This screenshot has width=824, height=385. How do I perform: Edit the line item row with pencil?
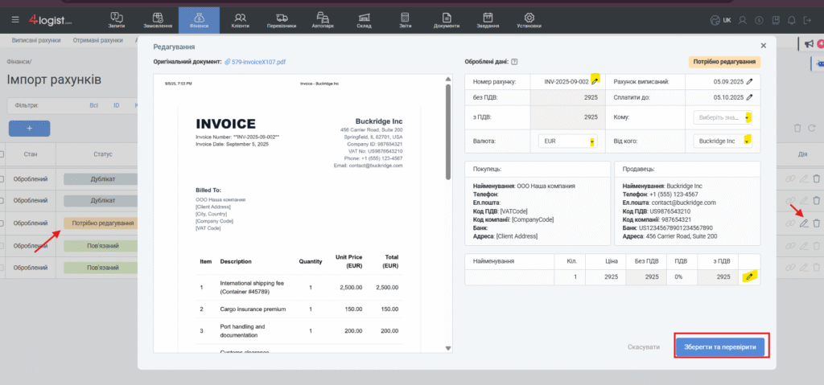749,276
